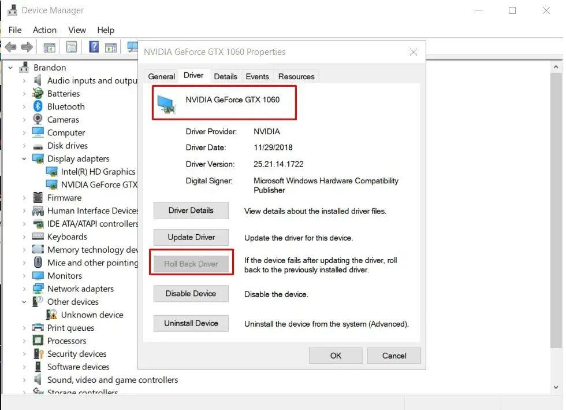Click the Unknown device warning icon
The height and width of the screenshot is (410, 566).
click(x=51, y=315)
